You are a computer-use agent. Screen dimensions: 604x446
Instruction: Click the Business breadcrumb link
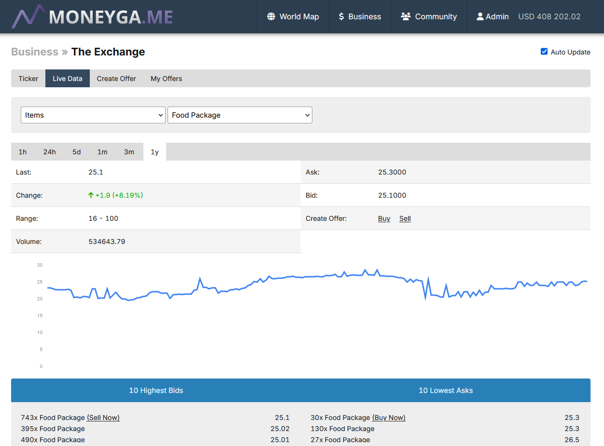(x=35, y=52)
